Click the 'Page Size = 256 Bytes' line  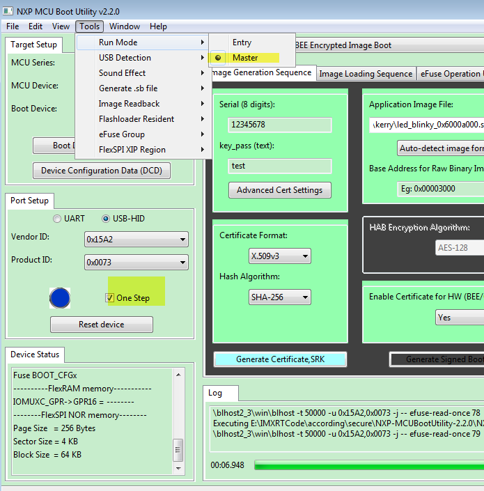pyautogui.click(x=54, y=428)
